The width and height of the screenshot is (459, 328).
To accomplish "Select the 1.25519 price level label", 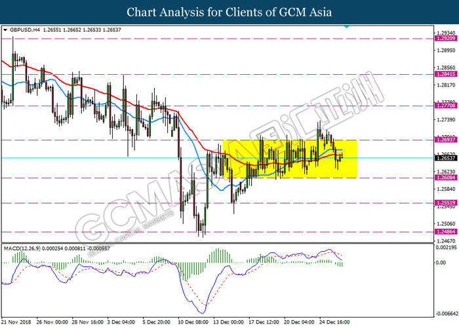I will (446, 203).
